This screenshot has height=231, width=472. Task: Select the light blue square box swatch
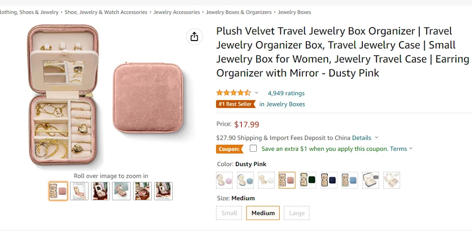tap(350, 180)
